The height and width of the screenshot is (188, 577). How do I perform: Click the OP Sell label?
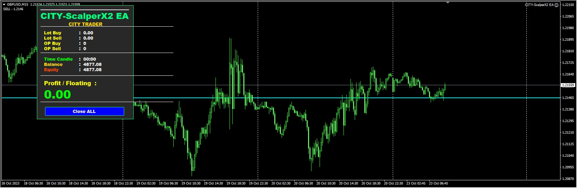[x=52, y=49]
